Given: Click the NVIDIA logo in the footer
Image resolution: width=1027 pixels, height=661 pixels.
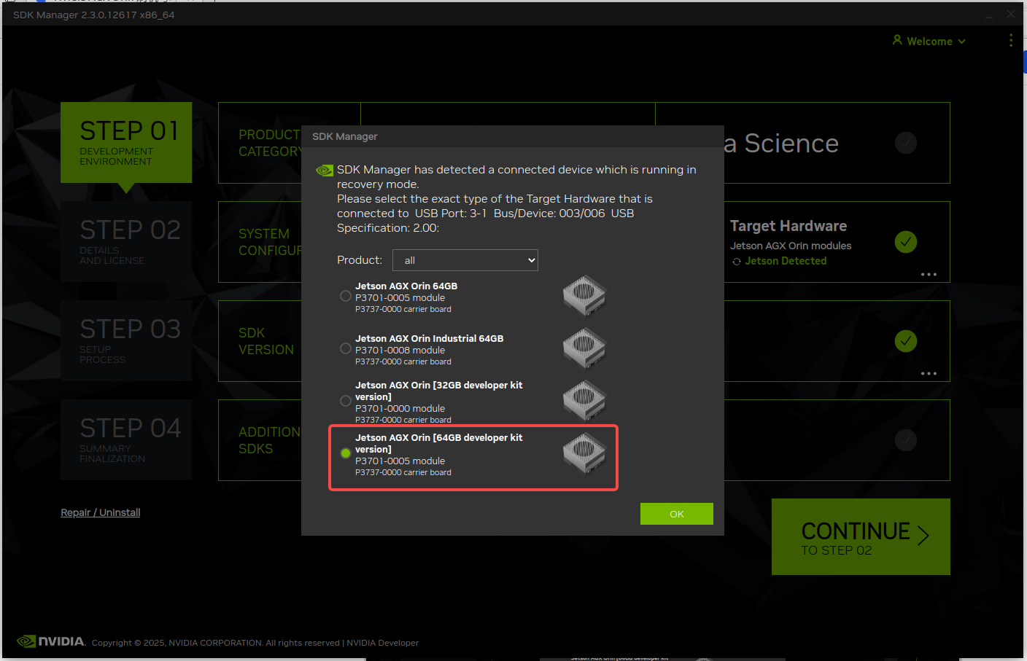Looking at the screenshot, I should coord(51,641).
